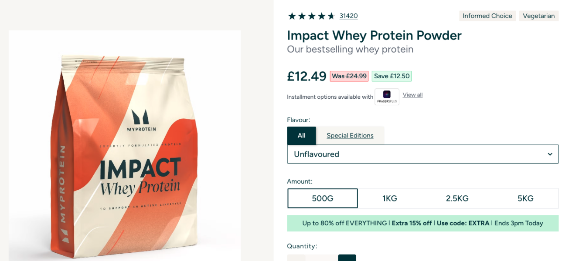Choose the 1KG amount option
The height and width of the screenshot is (261, 562).
(390, 198)
